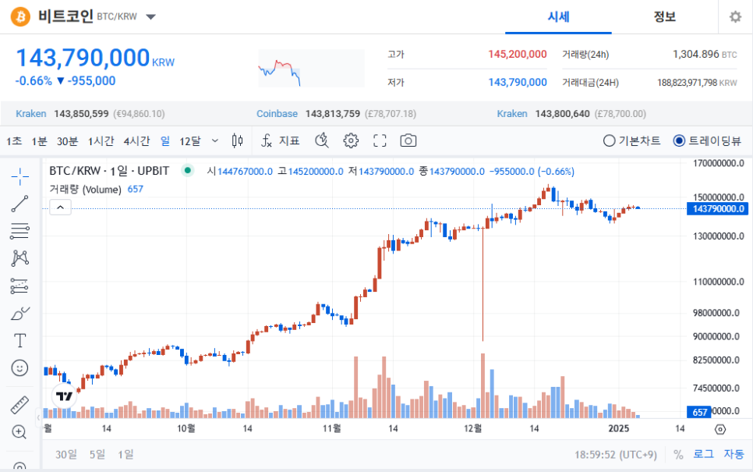Open the Kraken link showing £78,700.00

[512, 114]
